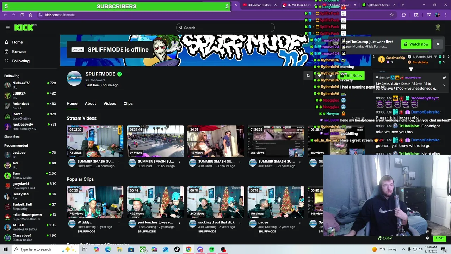
Task: Open the Chrome profile avatar
Action: point(437,15)
